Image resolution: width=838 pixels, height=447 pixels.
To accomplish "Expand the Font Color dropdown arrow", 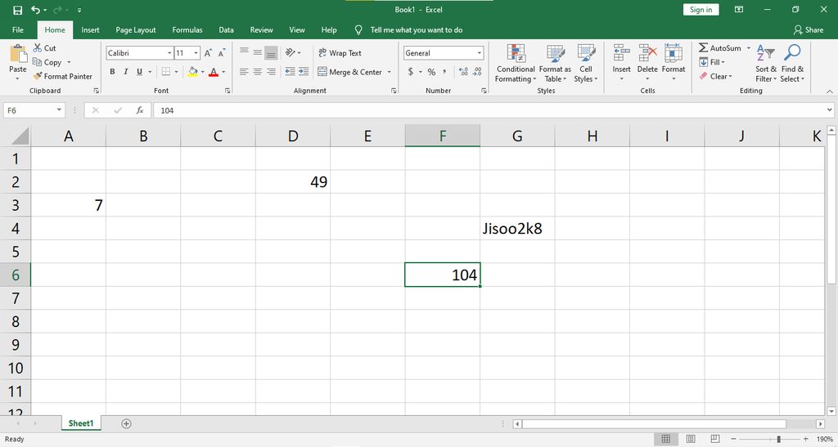I will coord(223,72).
